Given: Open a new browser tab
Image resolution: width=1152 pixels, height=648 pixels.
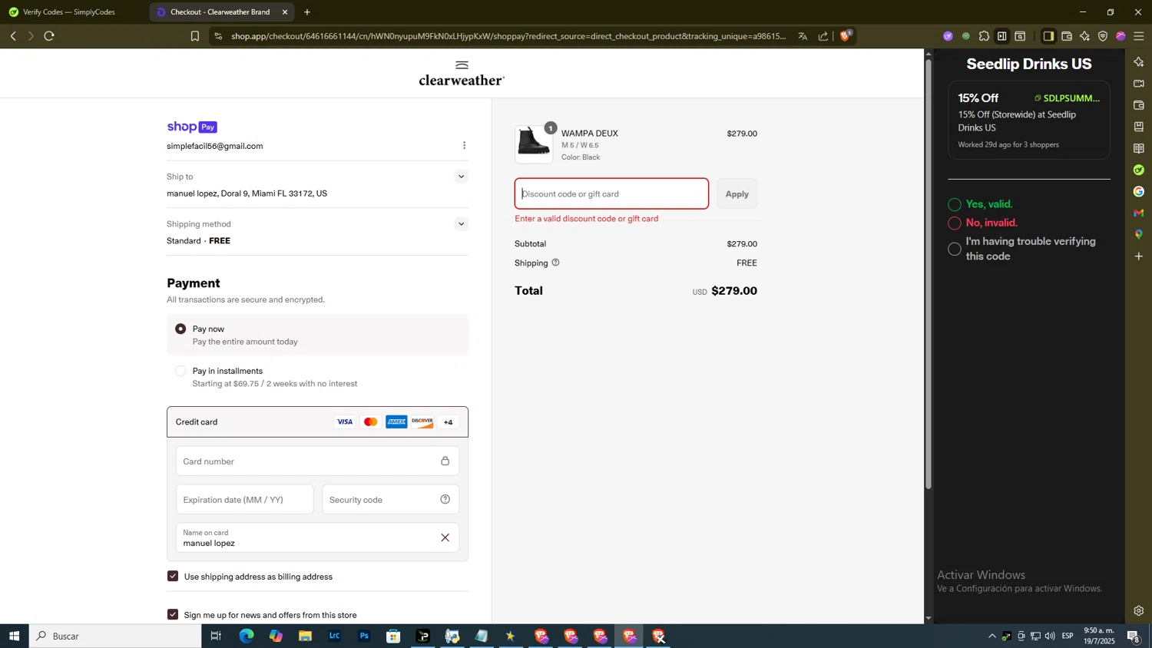Looking at the screenshot, I should [x=307, y=12].
